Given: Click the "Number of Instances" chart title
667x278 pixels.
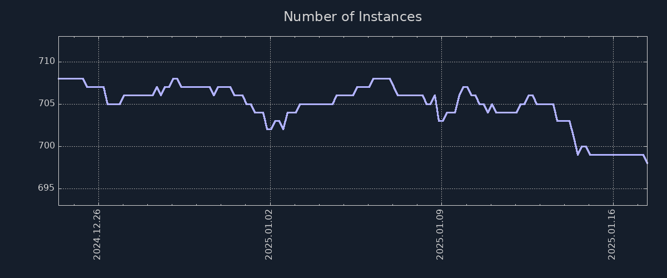Looking at the screenshot, I should [x=352, y=17].
